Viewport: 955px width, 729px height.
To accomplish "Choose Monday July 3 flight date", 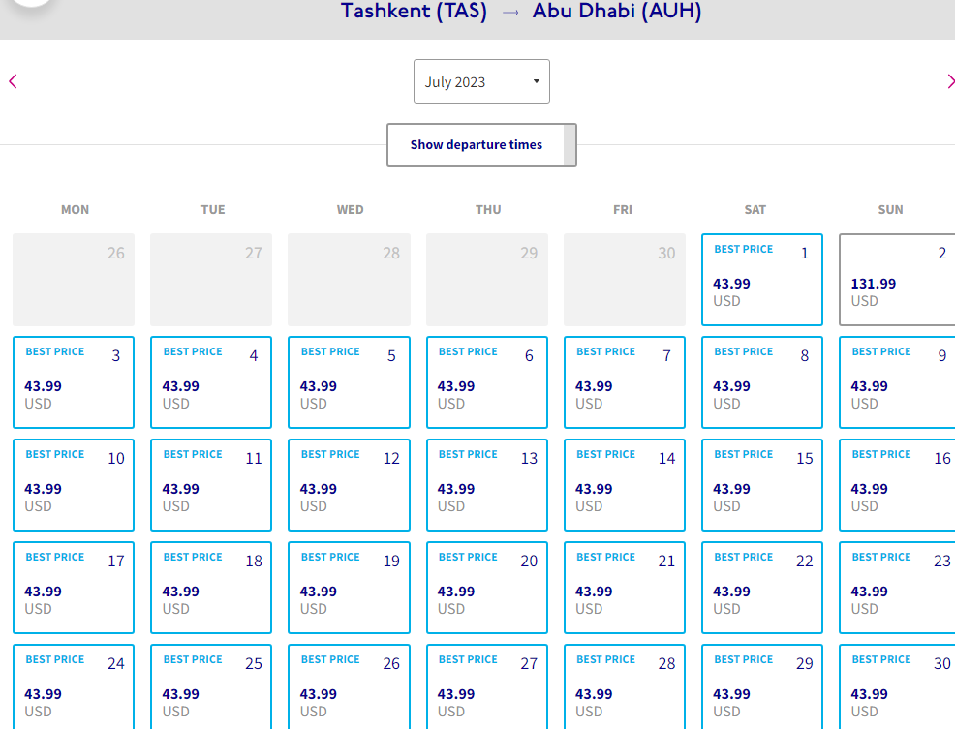I will pyautogui.click(x=74, y=382).
